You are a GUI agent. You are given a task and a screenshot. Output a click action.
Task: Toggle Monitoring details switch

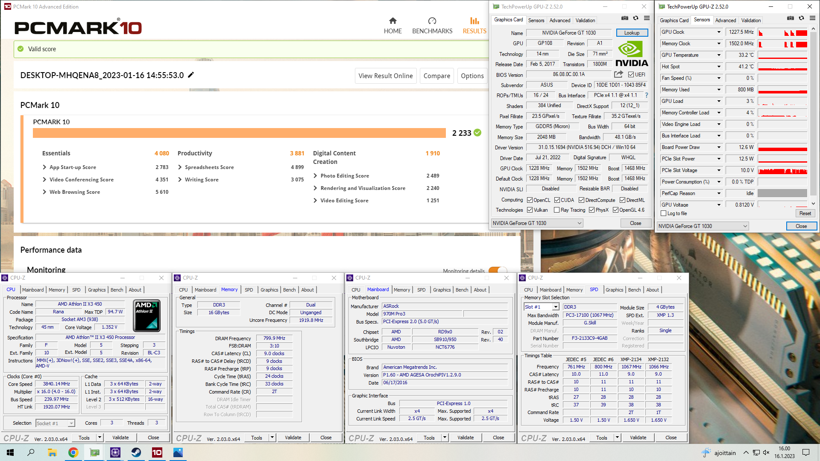click(498, 271)
